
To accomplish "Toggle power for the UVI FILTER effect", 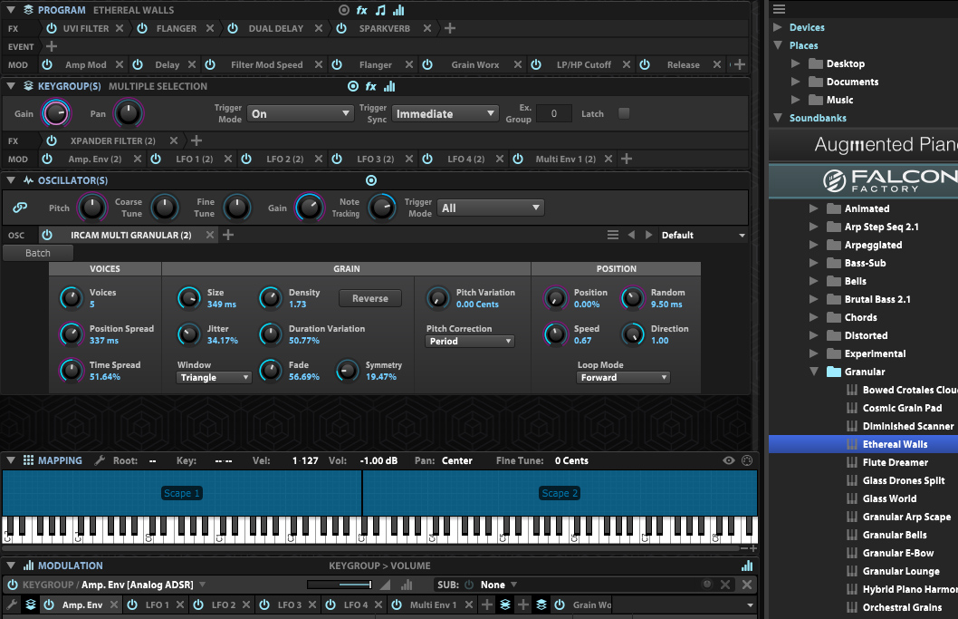I will (52, 28).
